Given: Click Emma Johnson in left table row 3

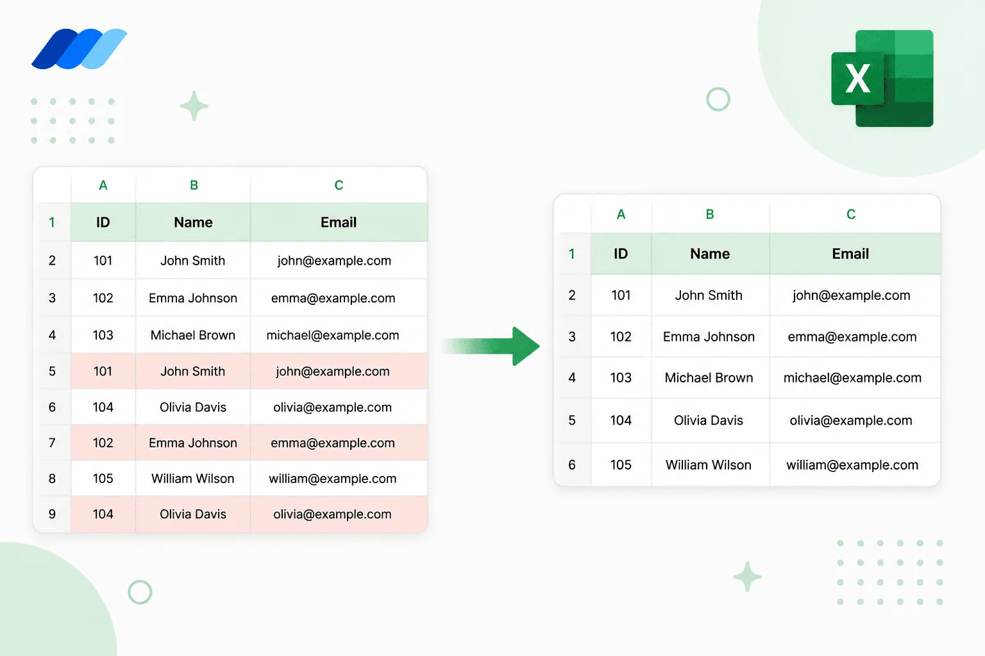Looking at the screenshot, I should pos(193,298).
